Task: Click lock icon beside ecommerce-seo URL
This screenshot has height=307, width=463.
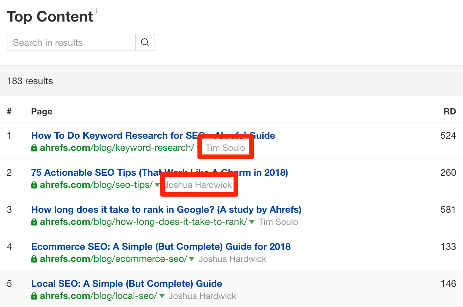Action: tap(34, 259)
